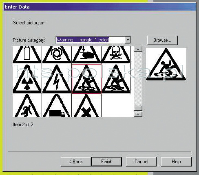Image resolution: width=199 pixels, height=175 pixels.
Task: Click the Browse... button
Action: pos(162,40)
